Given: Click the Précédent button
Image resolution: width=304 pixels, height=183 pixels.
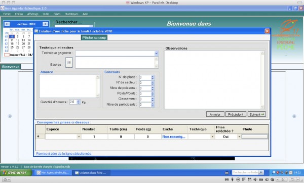Looking at the screenshot, I should coord(236,114).
